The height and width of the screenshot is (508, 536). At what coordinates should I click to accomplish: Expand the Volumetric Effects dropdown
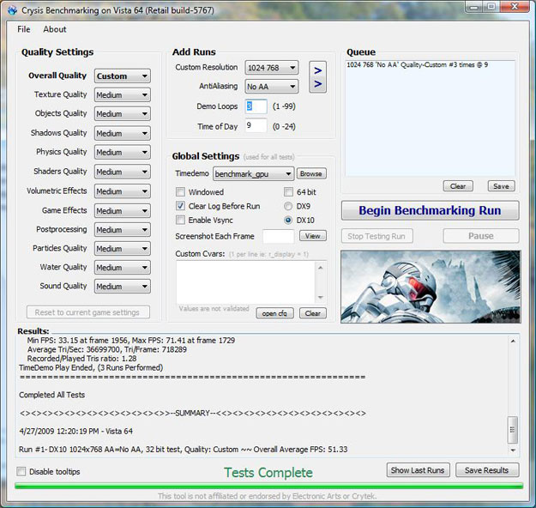coord(123,190)
